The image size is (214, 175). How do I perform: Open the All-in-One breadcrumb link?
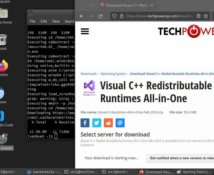pyautogui.click(x=172, y=74)
